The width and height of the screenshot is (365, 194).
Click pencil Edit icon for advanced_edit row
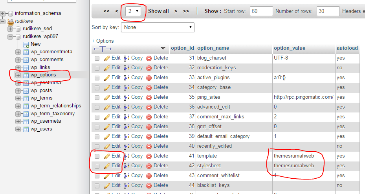pos(107,107)
